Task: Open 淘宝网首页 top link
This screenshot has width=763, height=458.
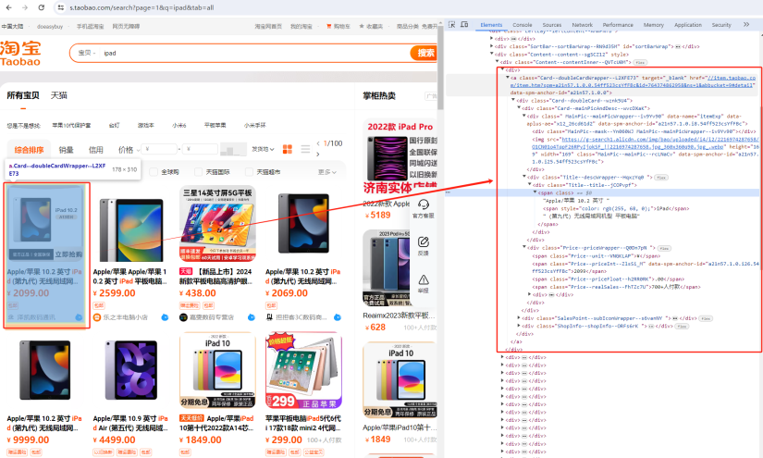Action: coord(268,26)
